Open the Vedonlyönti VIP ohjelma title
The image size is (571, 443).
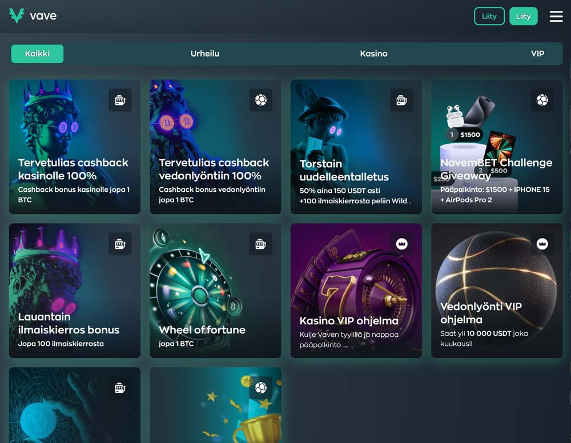[x=481, y=313]
